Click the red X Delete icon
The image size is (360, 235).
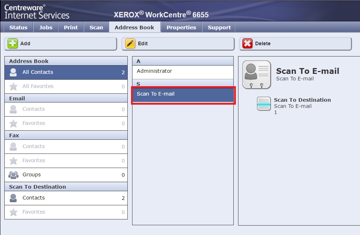click(x=247, y=43)
